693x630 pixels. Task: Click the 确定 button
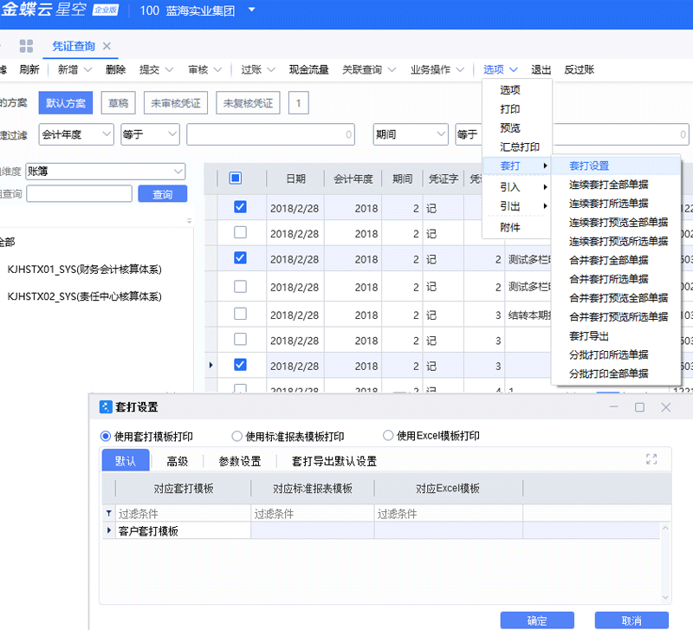pos(537,620)
